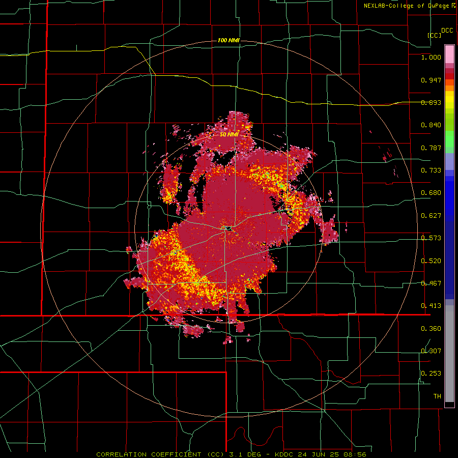Select the 0.893 legend value

click(431, 102)
